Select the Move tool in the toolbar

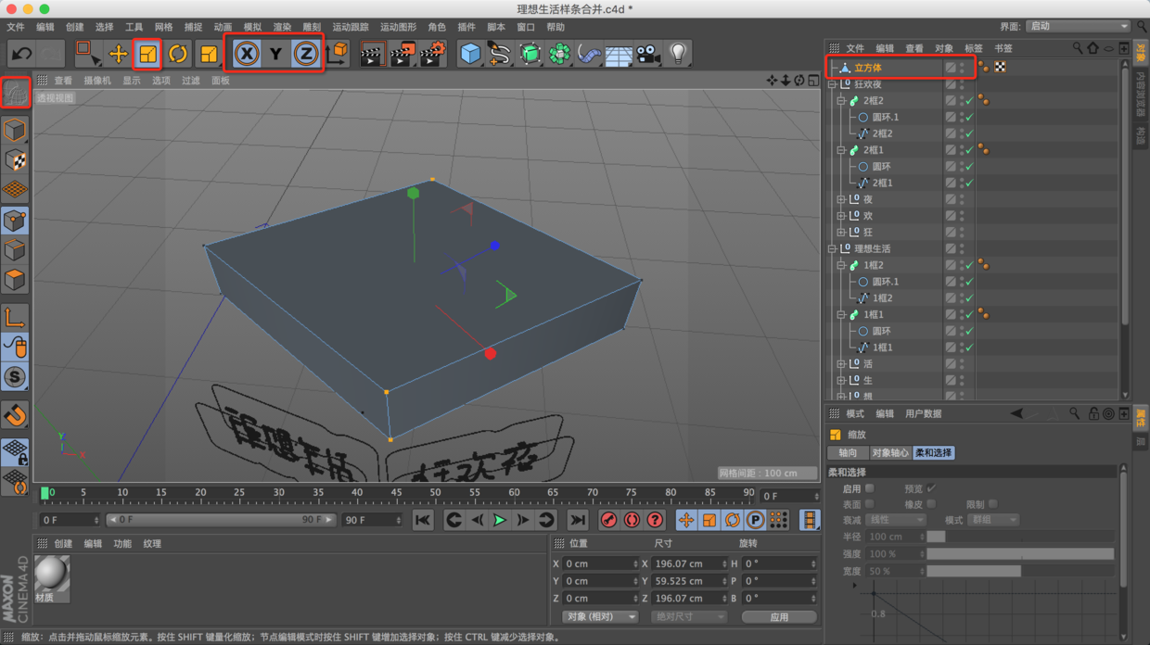(x=118, y=54)
